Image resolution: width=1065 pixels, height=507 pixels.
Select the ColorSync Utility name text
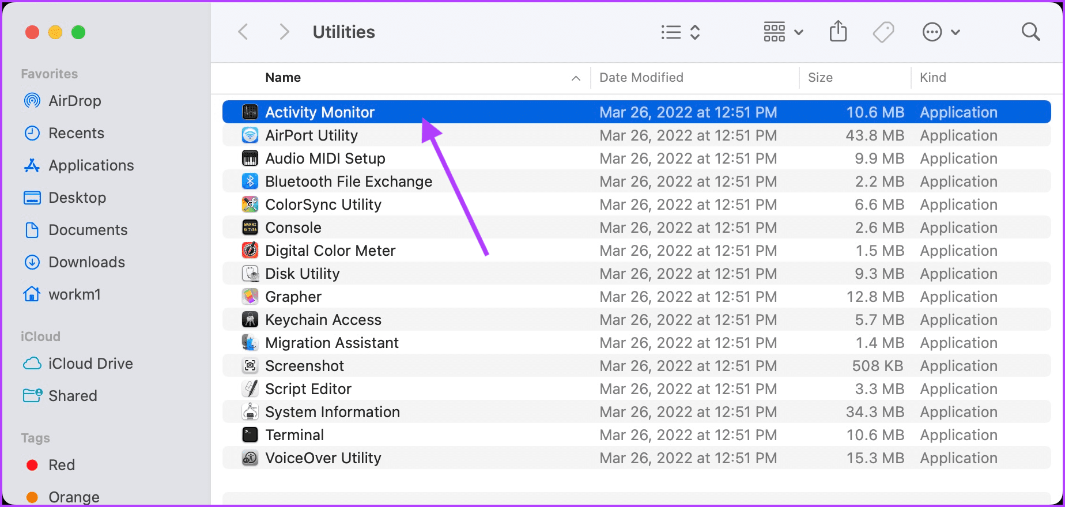(323, 205)
